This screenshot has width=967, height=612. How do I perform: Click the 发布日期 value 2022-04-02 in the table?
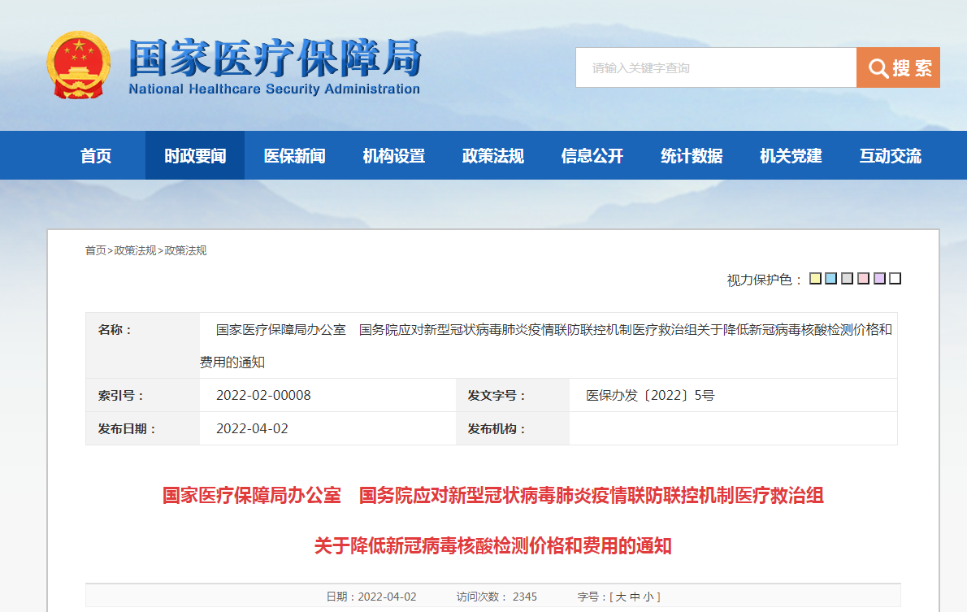click(x=252, y=429)
